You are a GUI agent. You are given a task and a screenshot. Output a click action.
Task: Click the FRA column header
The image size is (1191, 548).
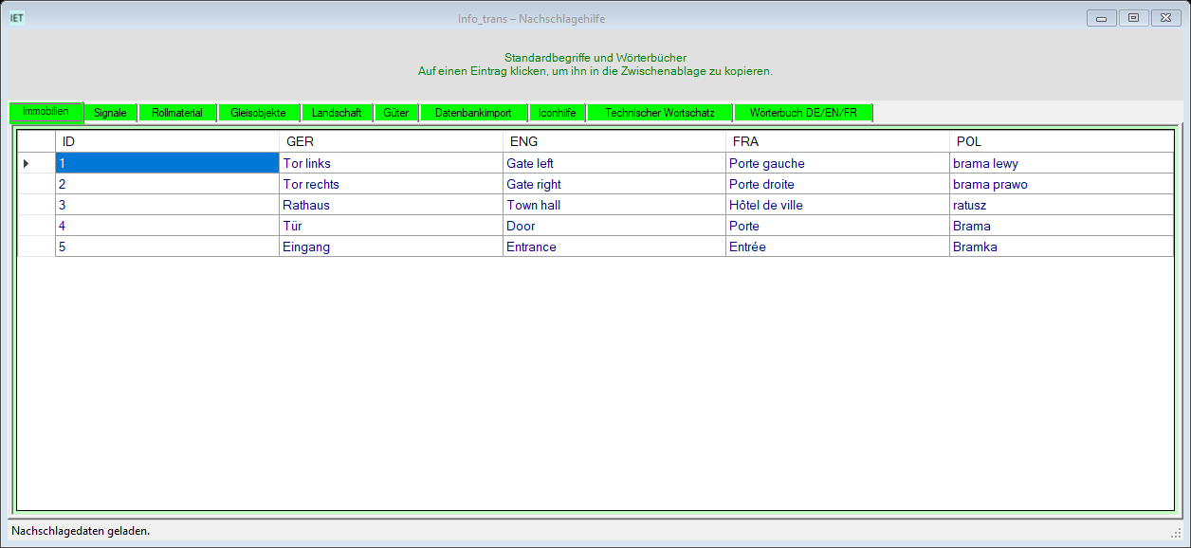point(837,141)
